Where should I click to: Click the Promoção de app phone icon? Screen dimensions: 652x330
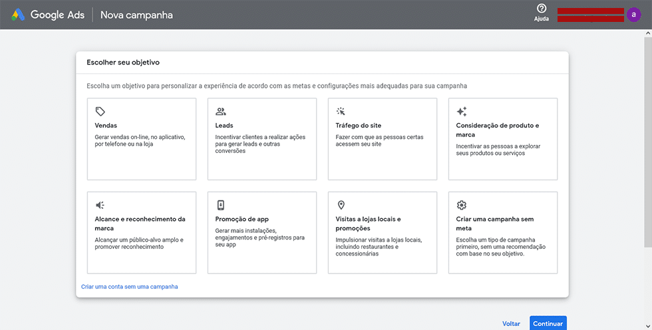220,205
